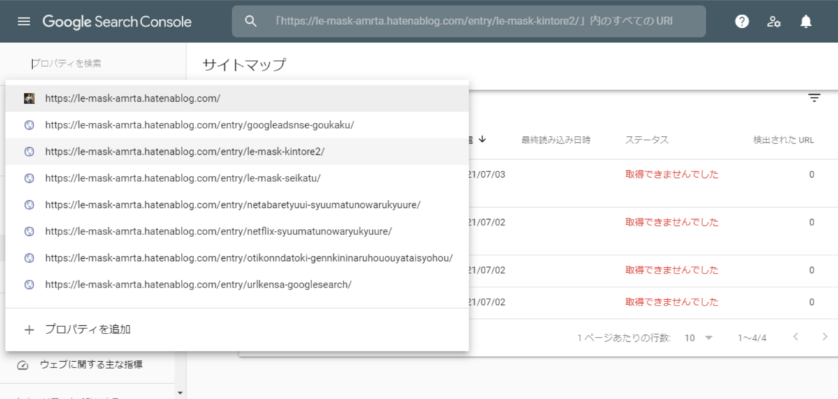Click the URL inspection search box

(469, 21)
